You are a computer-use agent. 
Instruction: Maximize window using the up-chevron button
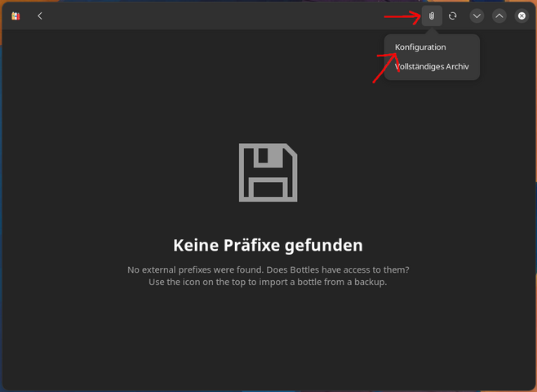point(499,16)
